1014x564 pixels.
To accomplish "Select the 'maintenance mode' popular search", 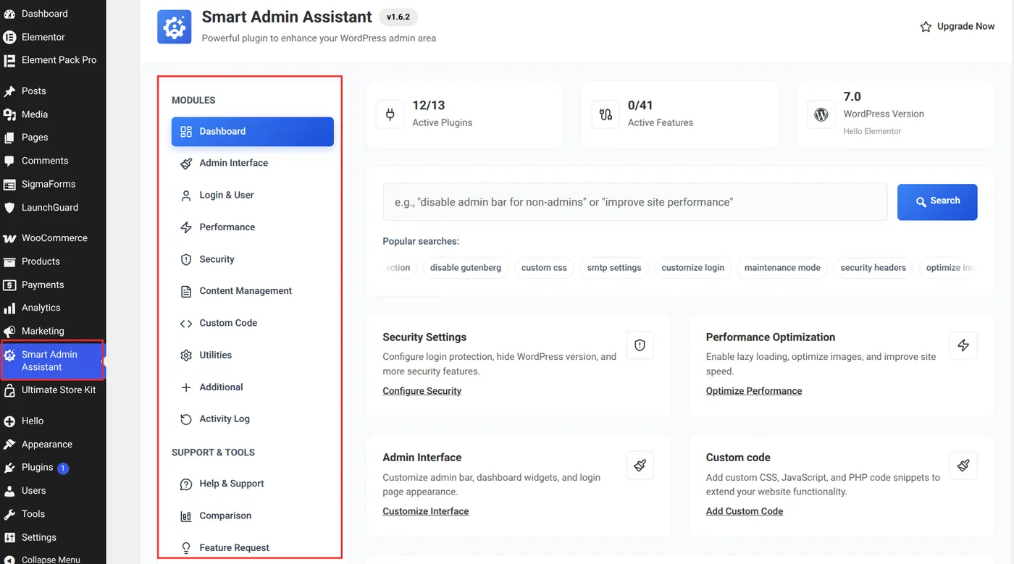I will [782, 268].
